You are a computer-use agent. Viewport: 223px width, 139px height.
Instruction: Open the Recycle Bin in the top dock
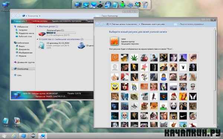(145, 5)
